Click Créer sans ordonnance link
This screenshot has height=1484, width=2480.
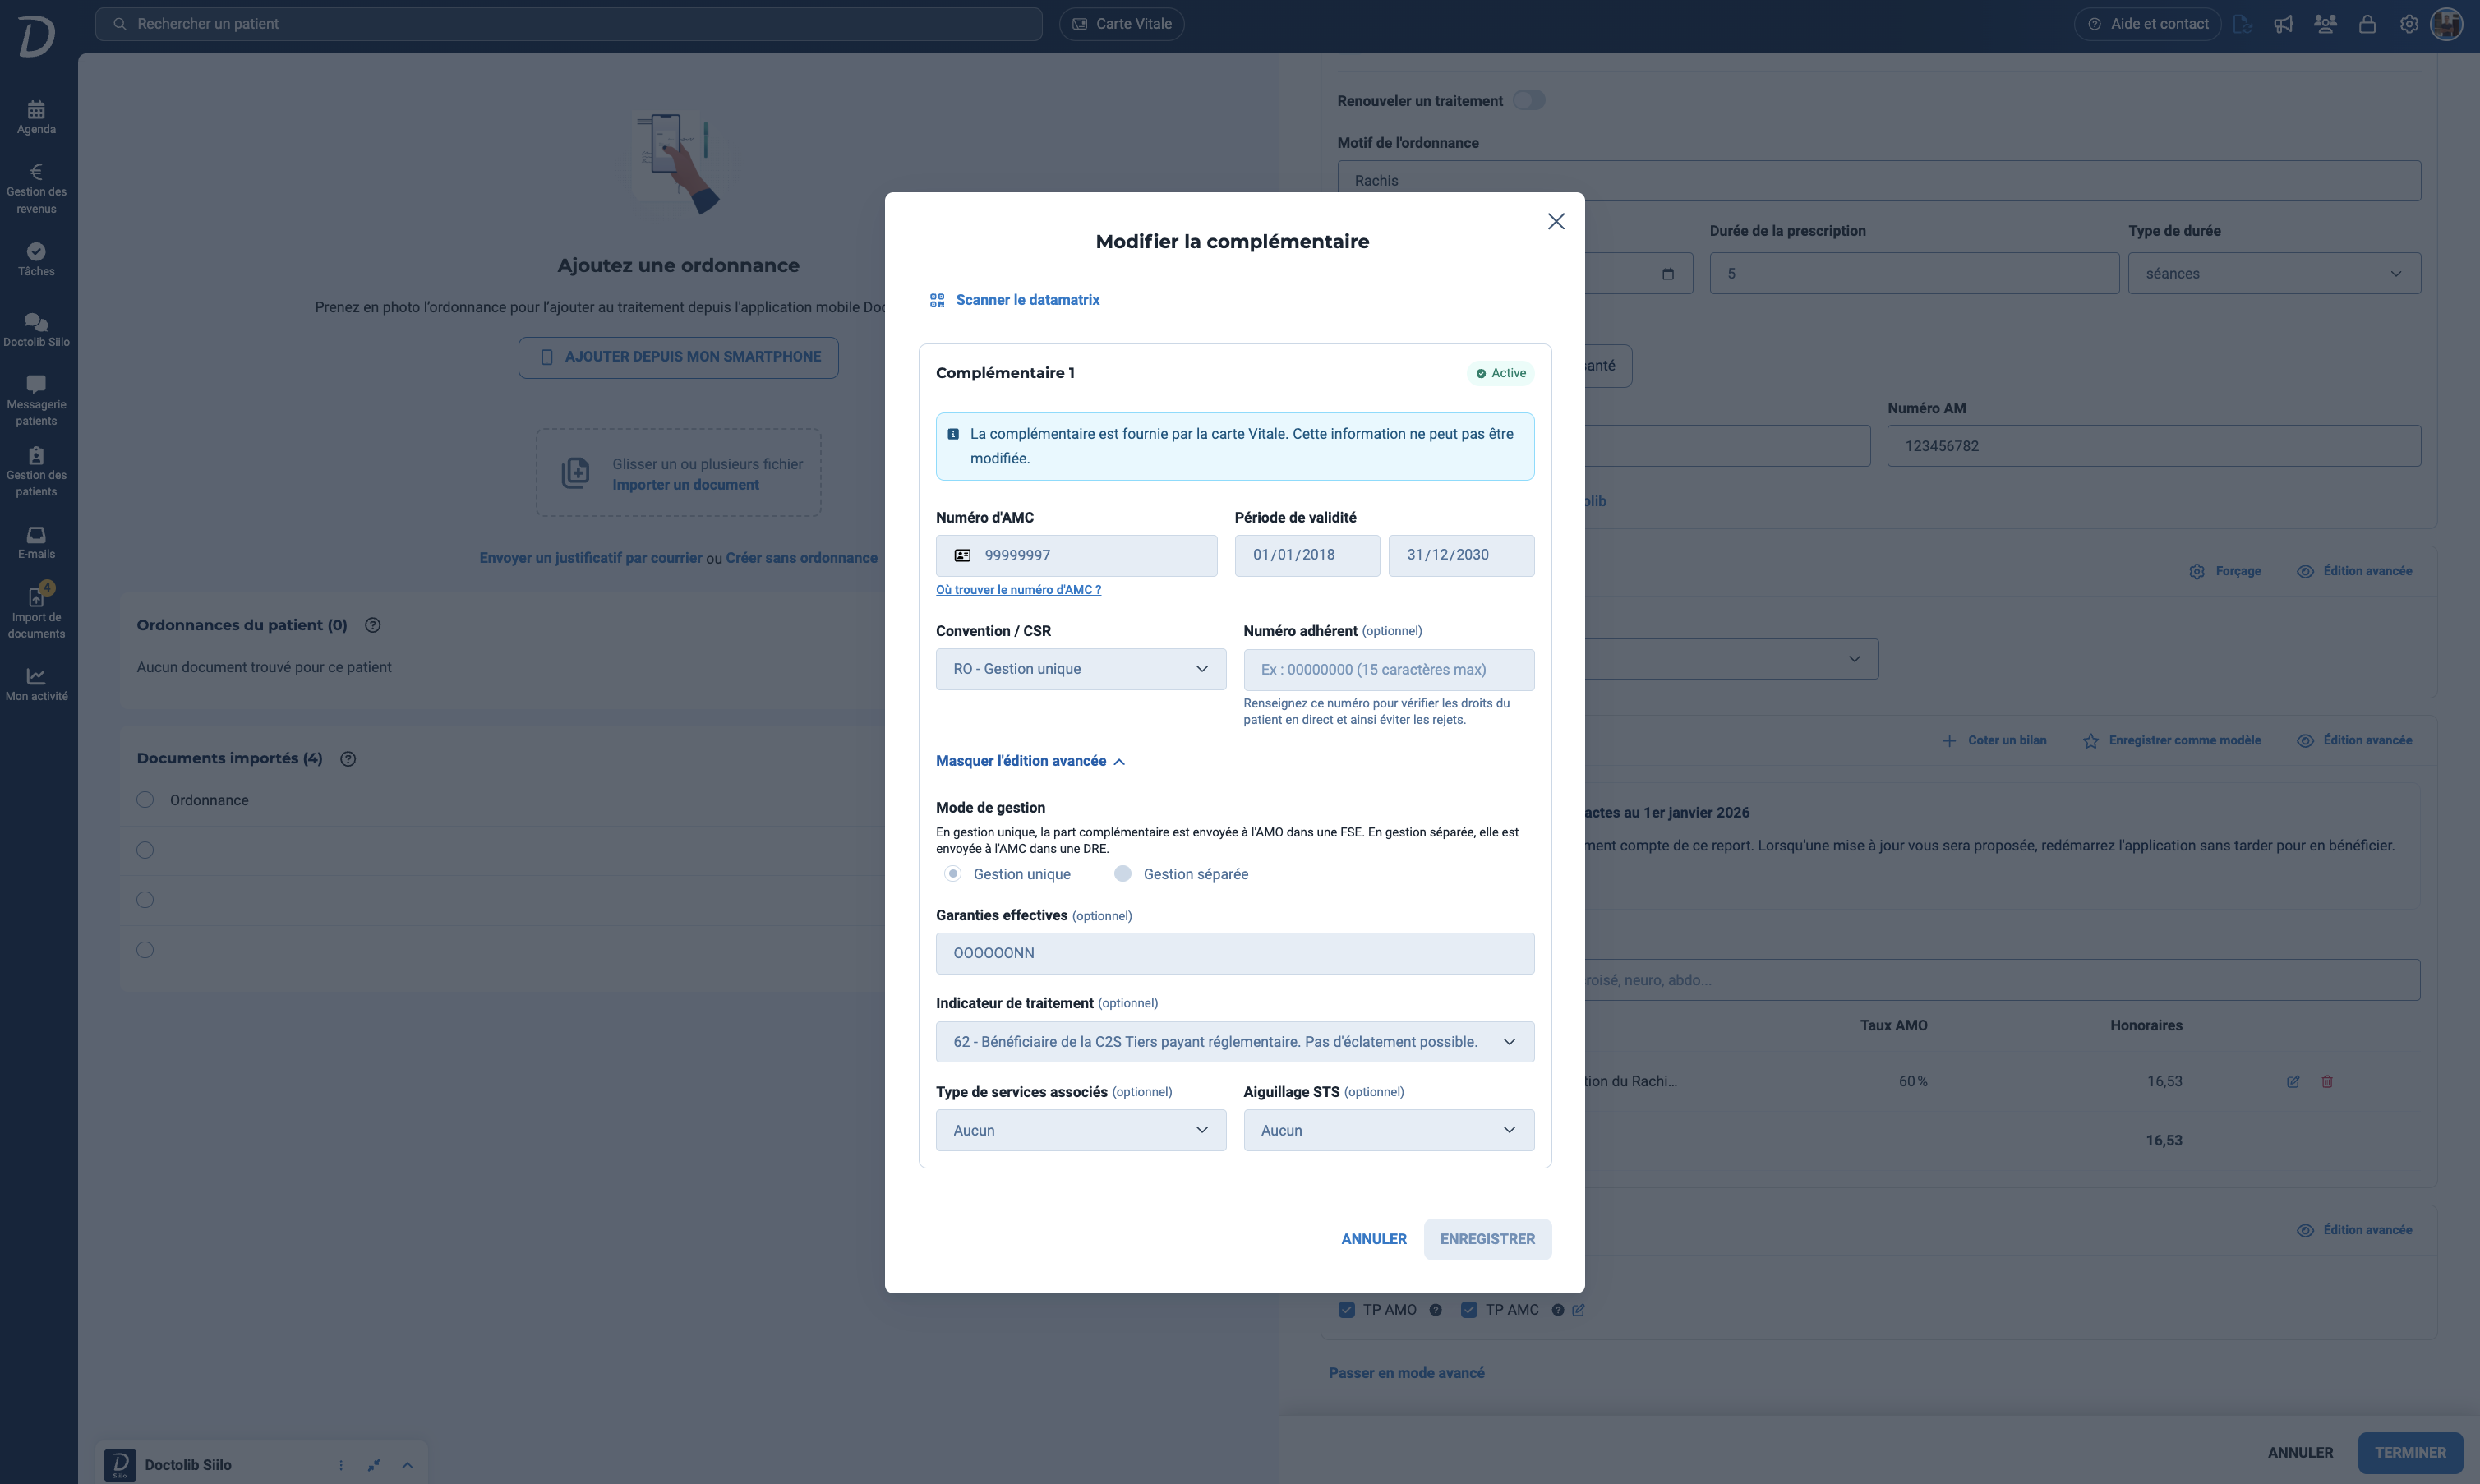802,558
